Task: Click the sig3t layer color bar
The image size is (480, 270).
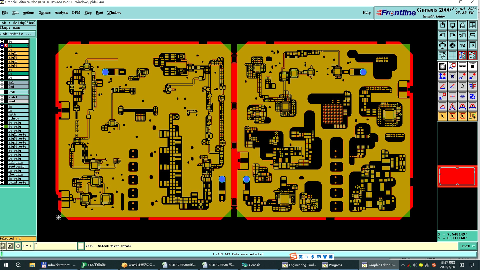Action: point(18,57)
